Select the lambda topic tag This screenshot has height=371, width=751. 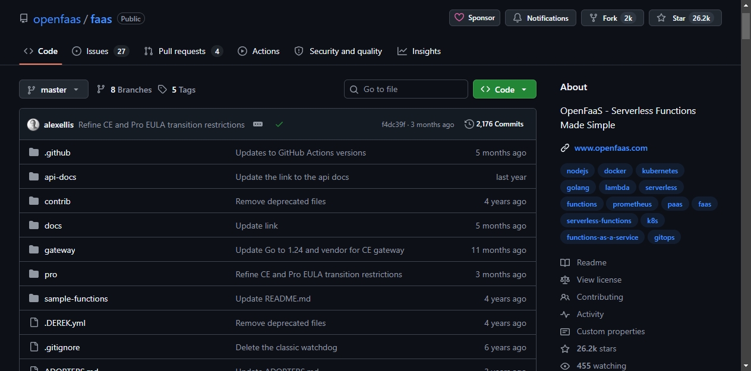617,187
